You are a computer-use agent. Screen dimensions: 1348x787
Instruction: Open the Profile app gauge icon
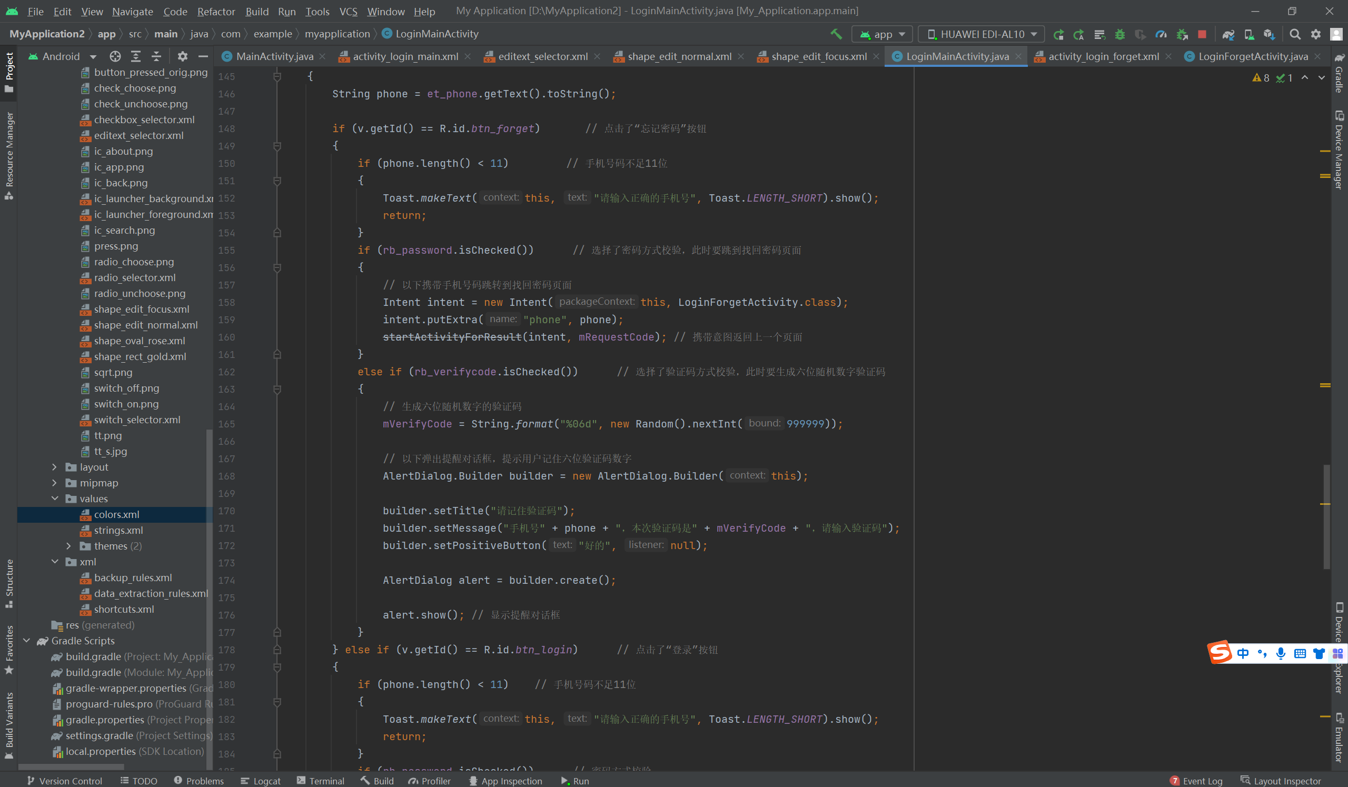pyautogui.click(x=1161, y=34)
